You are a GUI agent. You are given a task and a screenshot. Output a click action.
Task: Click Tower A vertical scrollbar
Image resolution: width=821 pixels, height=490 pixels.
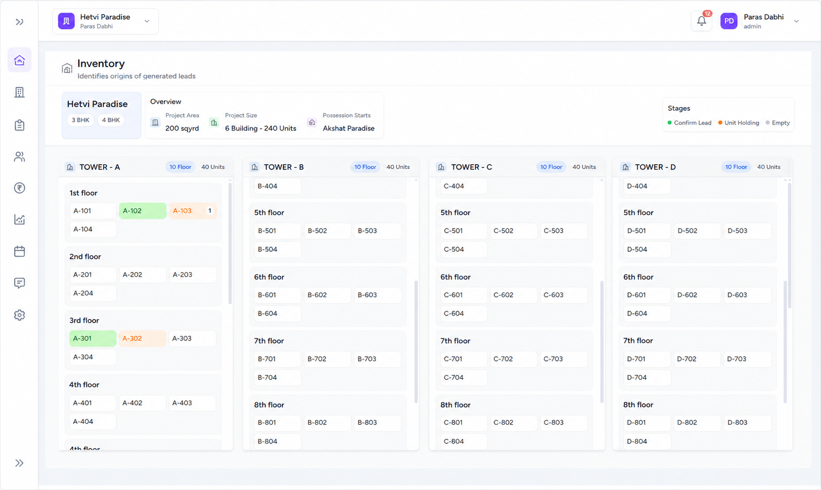coord(230,243)
